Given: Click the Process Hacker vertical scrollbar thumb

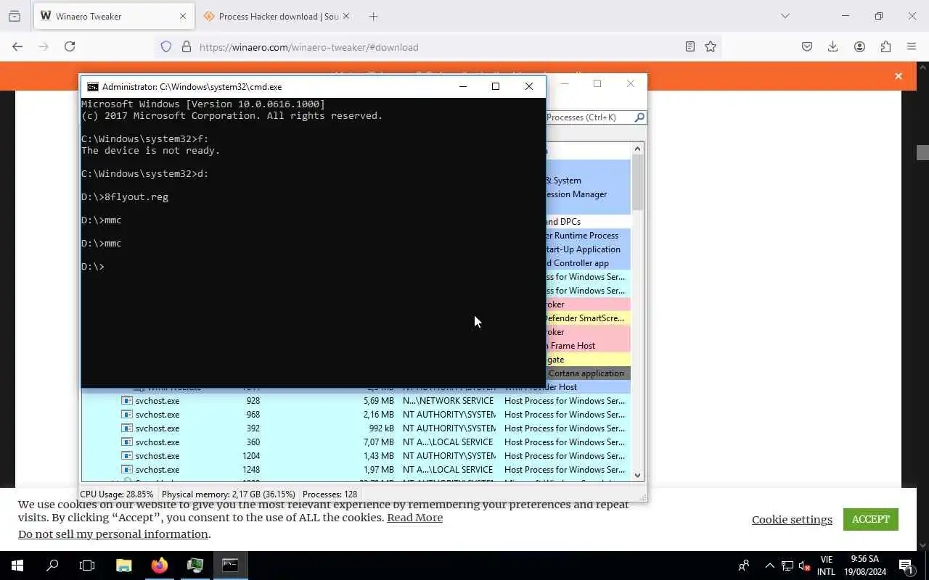Looking at the screenshot, I should [638, 183].
